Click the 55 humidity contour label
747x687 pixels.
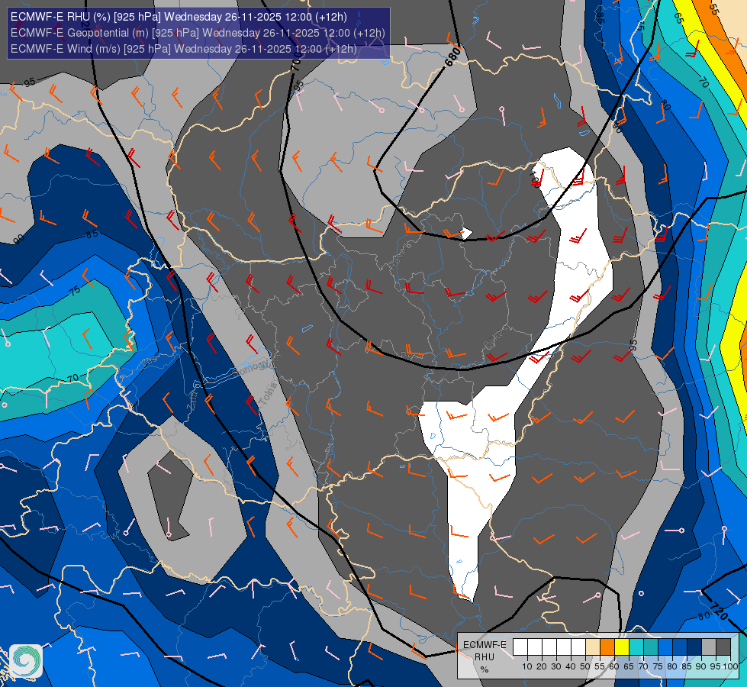coord(713,8)
